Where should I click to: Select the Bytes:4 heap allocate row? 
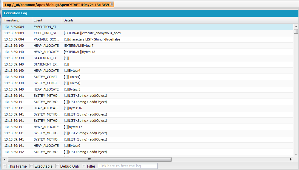pyautogui.click(x=148, y=71)
